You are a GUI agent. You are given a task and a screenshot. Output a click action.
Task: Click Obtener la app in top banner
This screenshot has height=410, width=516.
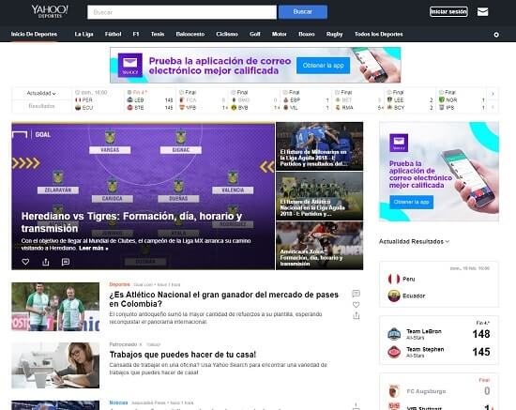(x=323, y=66)
